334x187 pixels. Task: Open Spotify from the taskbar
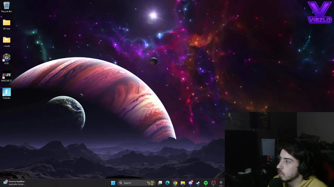(206, 183)
